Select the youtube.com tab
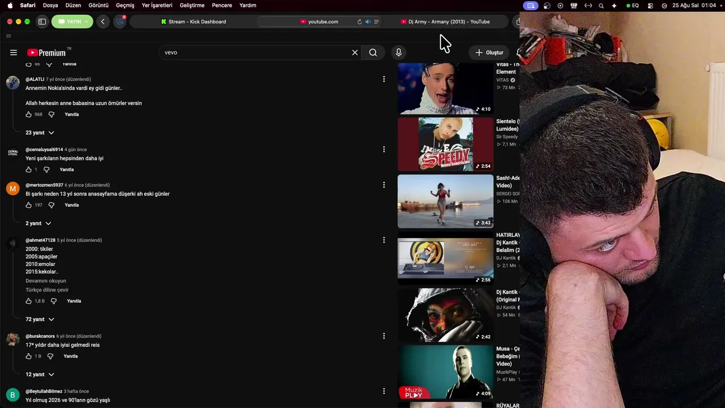Image resolution: width=725 pixels, height=408 pixels. (320, 22)
